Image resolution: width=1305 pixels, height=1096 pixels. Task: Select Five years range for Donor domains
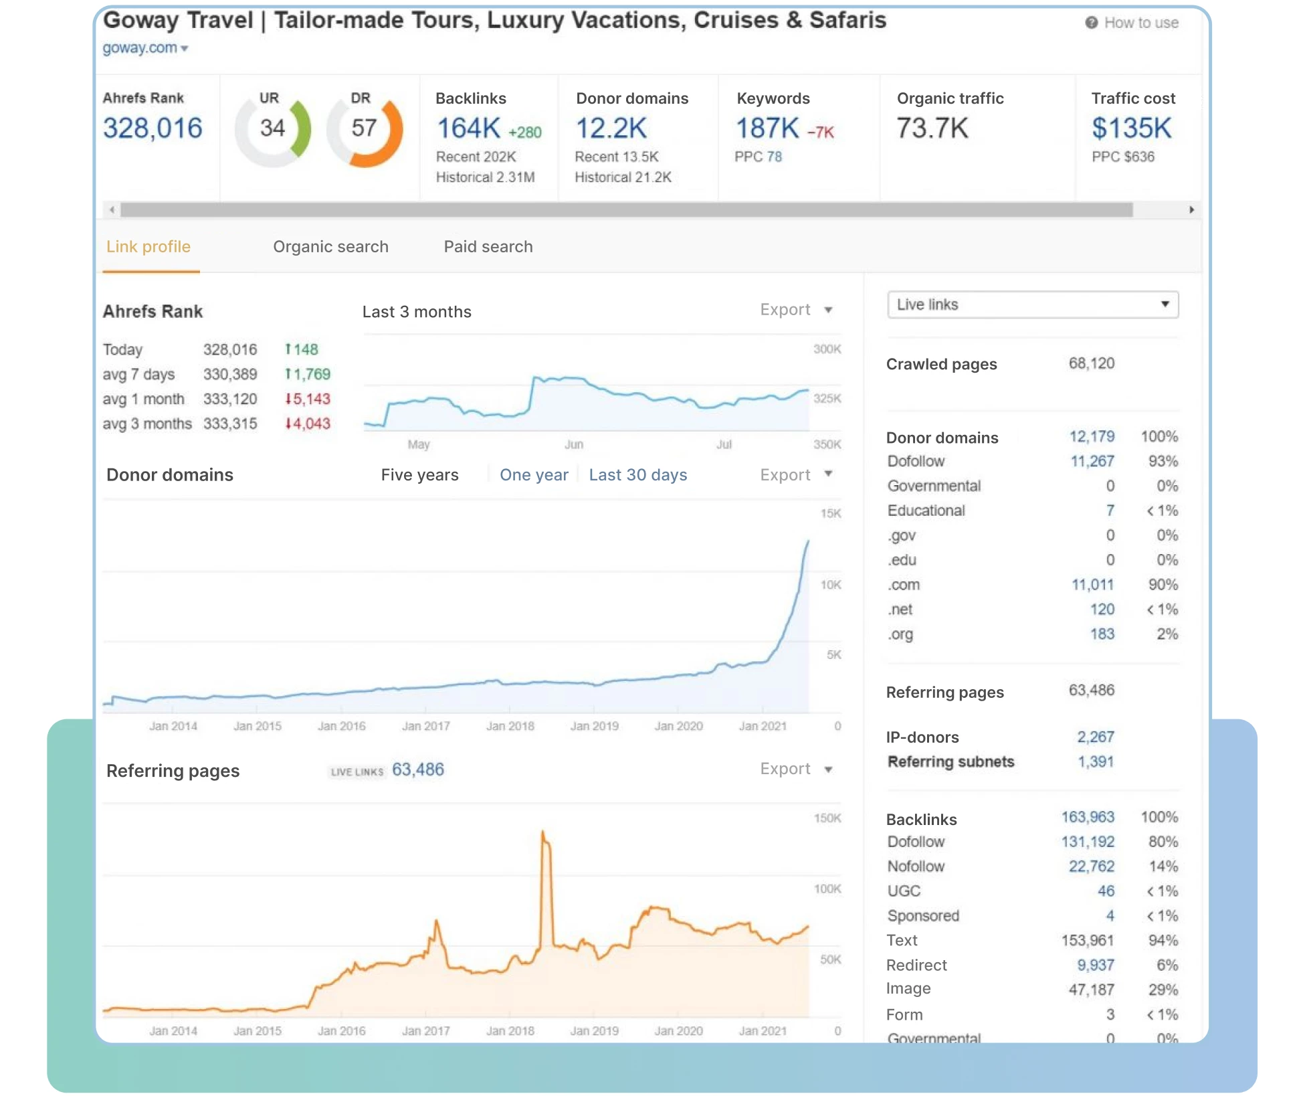[420, 475]
